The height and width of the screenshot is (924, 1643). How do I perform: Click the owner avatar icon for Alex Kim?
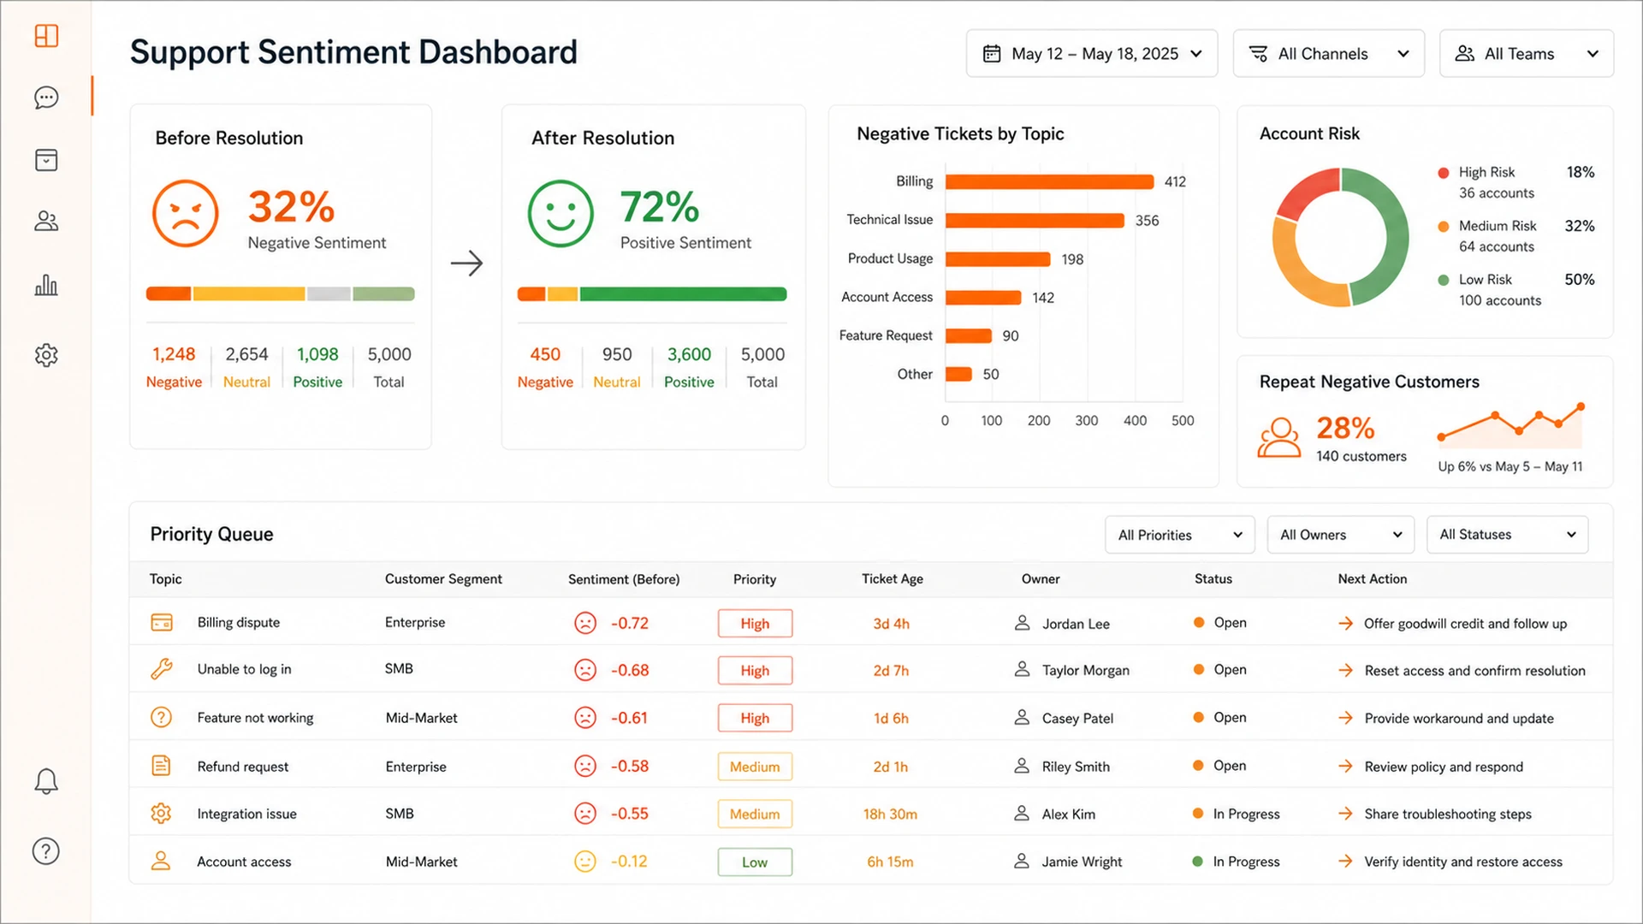[1022, 814]
